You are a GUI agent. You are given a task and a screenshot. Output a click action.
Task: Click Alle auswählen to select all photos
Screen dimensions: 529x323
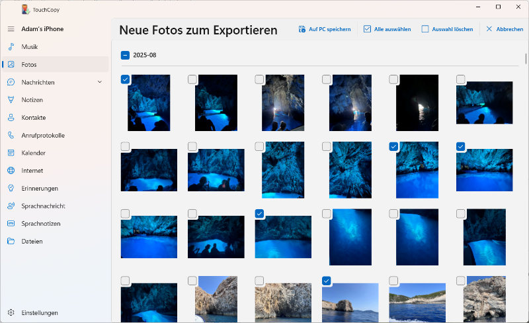pos(387,29)
